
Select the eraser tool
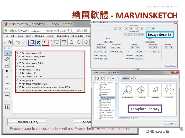click(x=7, y=59)
